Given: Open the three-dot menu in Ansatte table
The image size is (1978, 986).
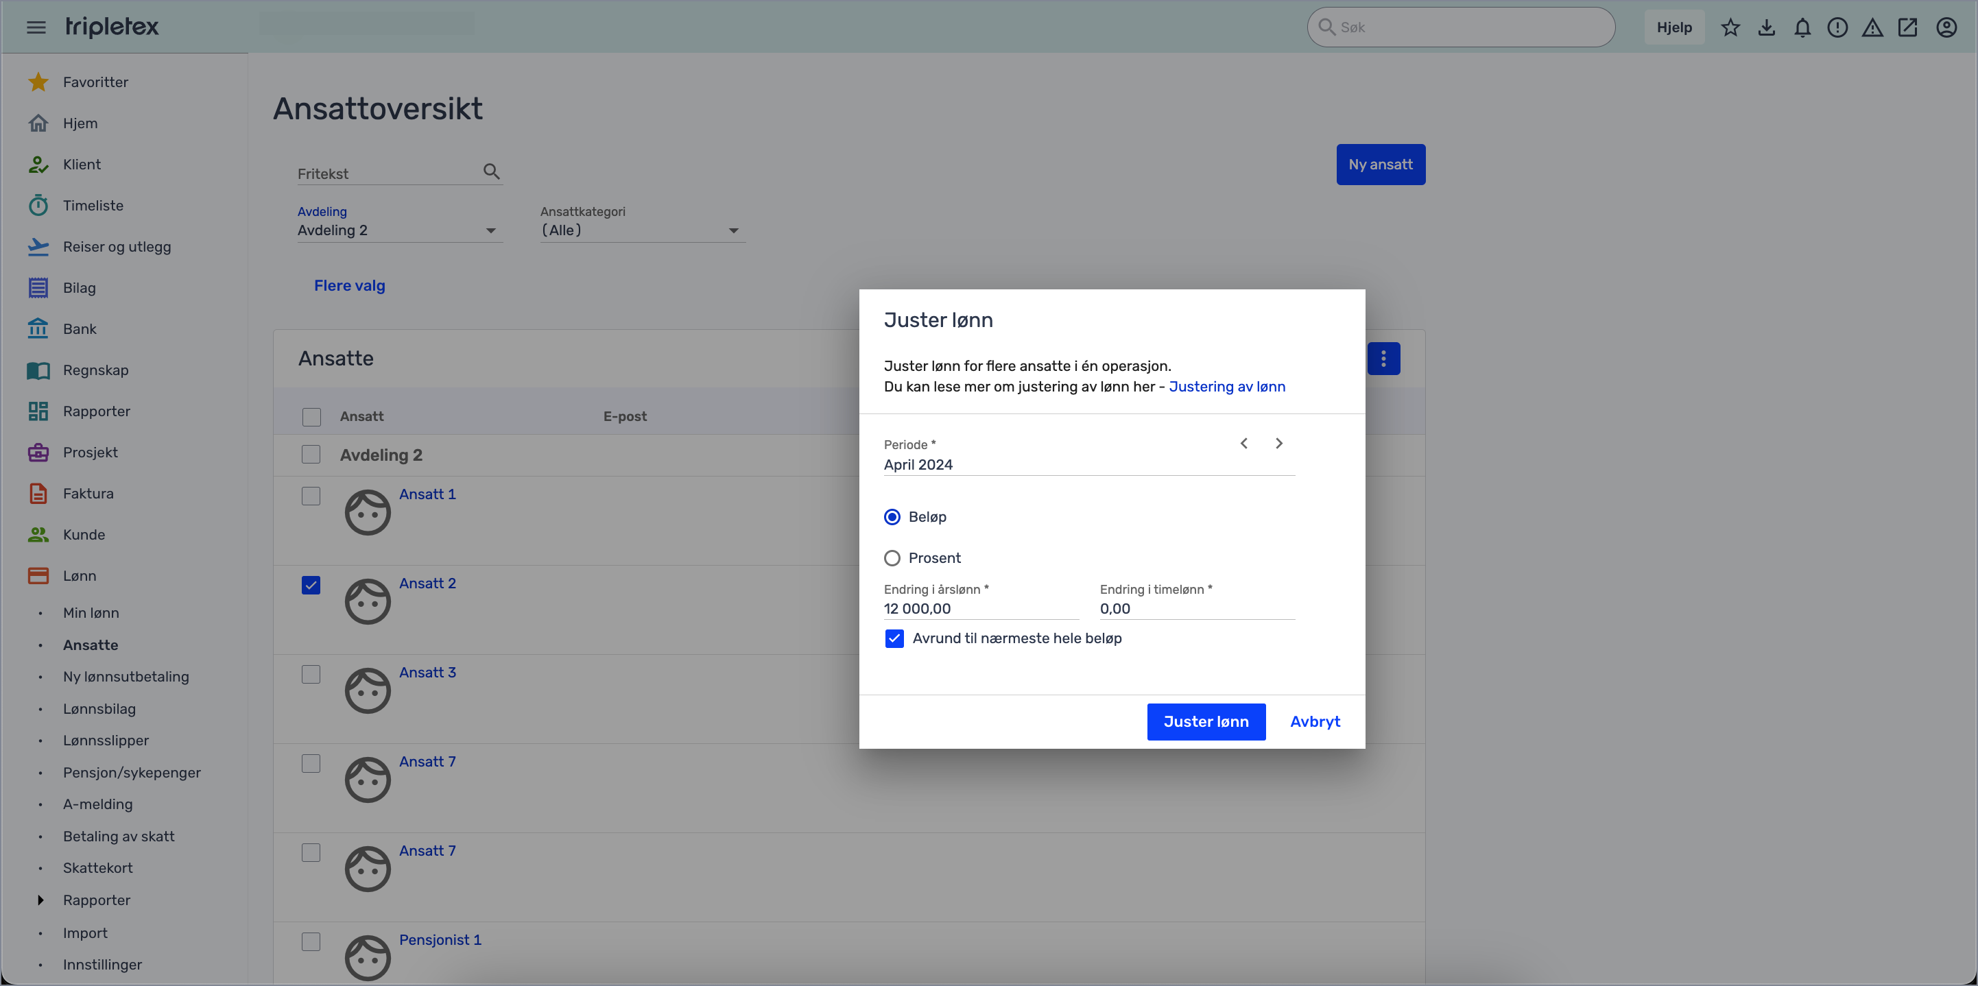Looking at the screenshot, I should tap(1383, 359).
